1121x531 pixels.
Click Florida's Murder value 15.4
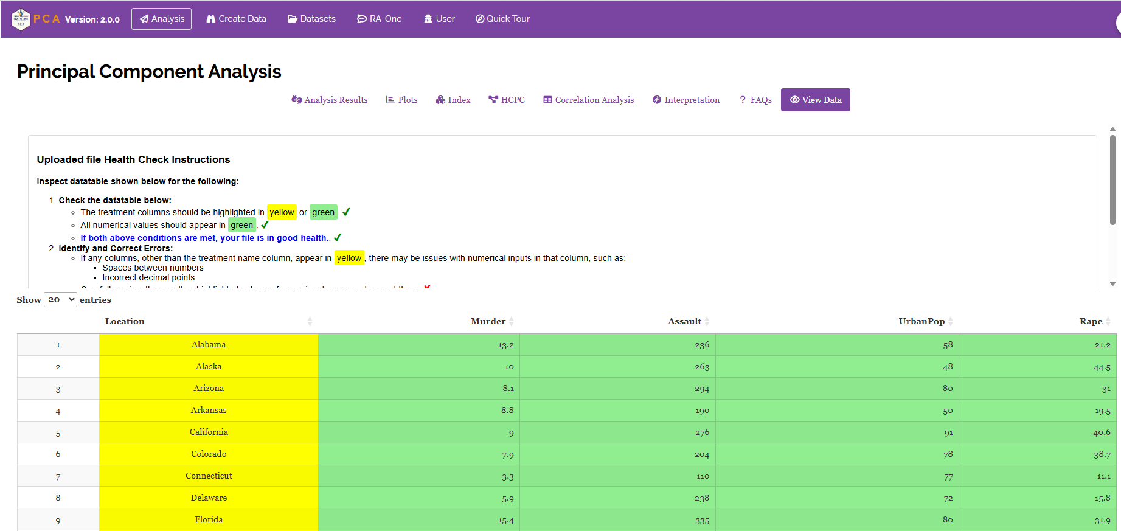[506, 520]
